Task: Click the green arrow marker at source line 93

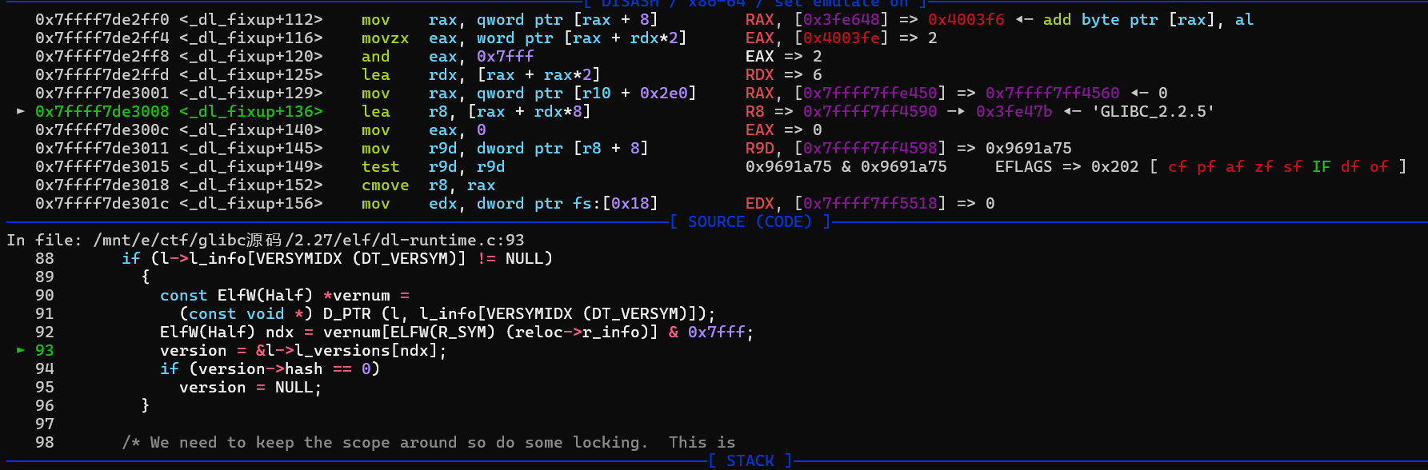Action: 21,350
